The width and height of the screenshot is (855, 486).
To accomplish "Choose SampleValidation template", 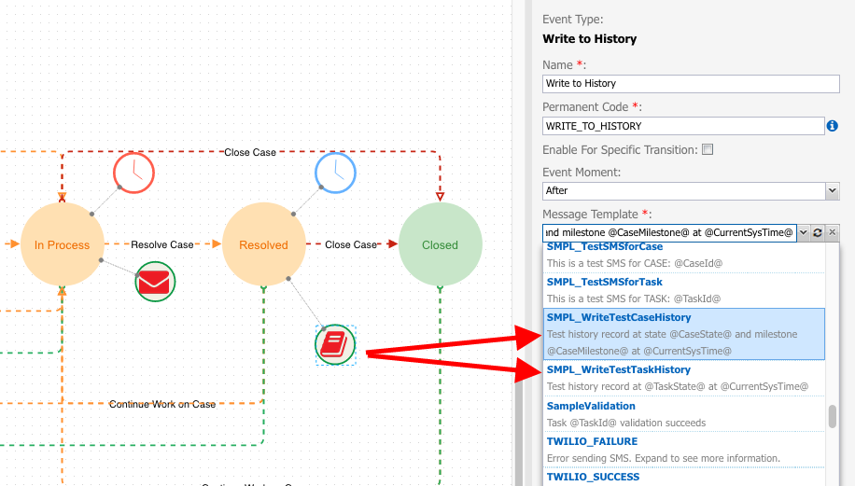I will coord(684,414).
